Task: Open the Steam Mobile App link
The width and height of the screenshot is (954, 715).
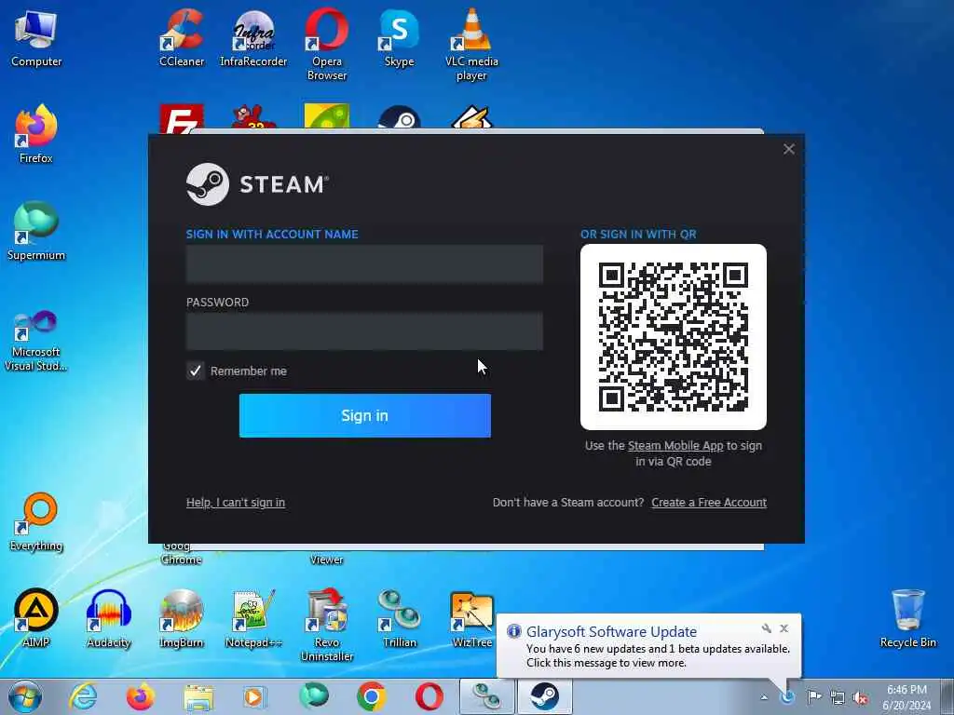Action: pyautogui.click(x=675, y=446)
